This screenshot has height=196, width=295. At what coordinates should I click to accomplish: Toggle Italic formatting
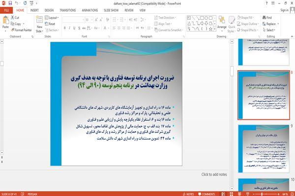(x=70, y=28)
